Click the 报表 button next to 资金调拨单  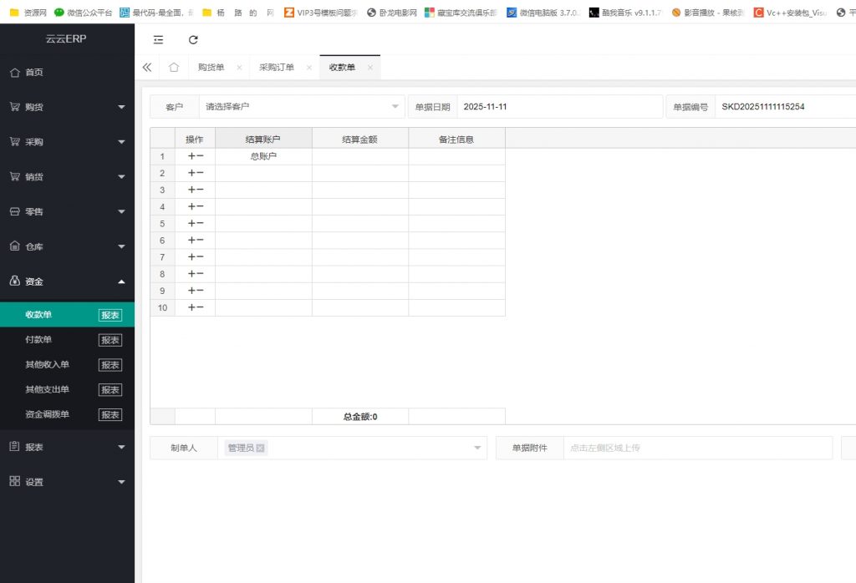point(110,414)
